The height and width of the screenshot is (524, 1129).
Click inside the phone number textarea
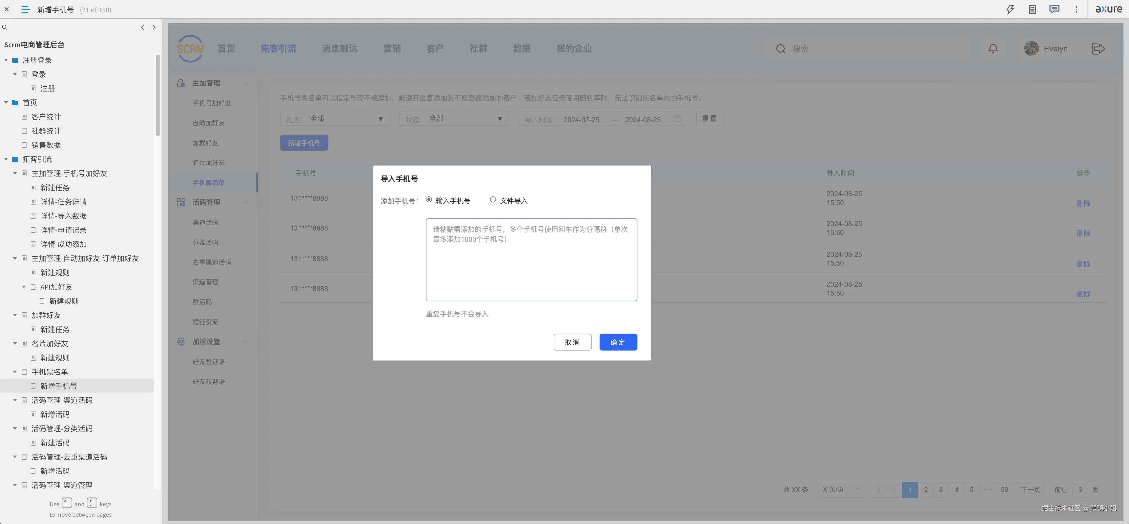[x=531, y=259]
